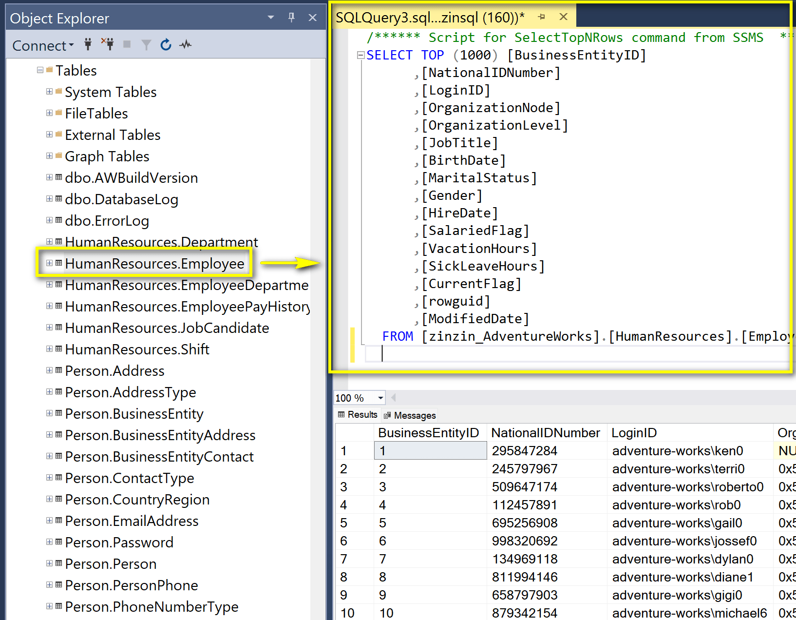This screenshot has height=620, width=796.
Task: Open Object Explorer window position dropdown arrow
Action: 271,18
